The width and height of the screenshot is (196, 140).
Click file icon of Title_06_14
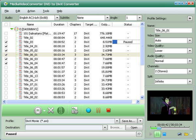coord(21,80)
